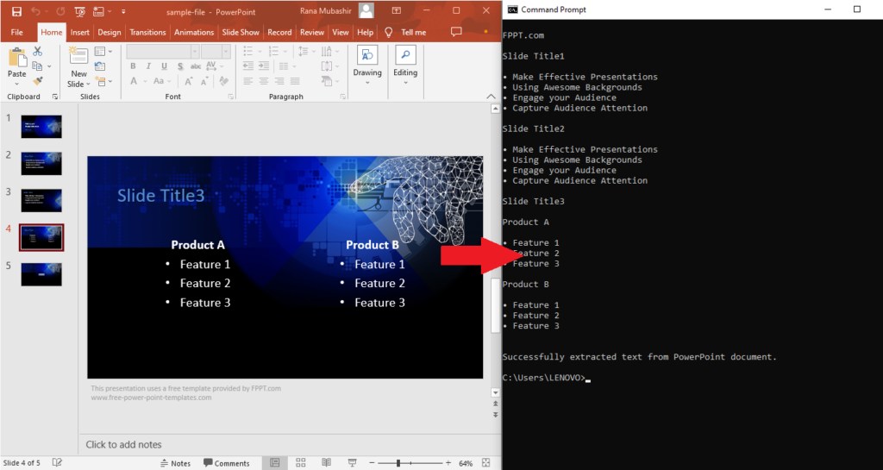The image size is (883, 470).
Task: Click the Cut scissors icon
Action: [x=38, y=52]
